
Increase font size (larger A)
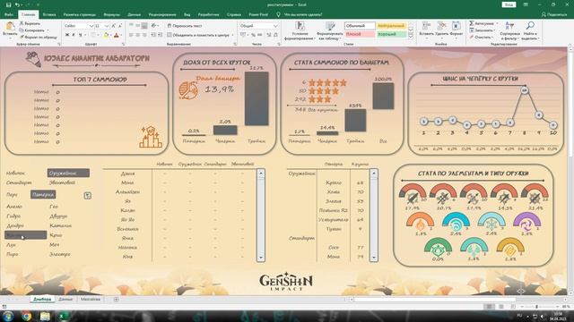(x=114, y=26)
